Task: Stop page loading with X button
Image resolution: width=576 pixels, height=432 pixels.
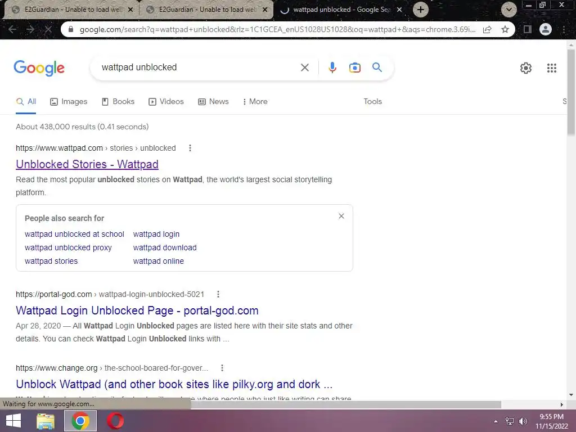Action: click(48, 29)
